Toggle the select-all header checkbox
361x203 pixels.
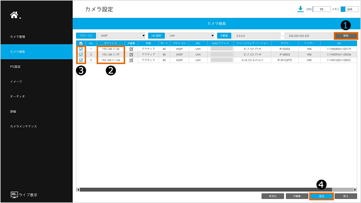pyautogui.click(x=81, y=43)
